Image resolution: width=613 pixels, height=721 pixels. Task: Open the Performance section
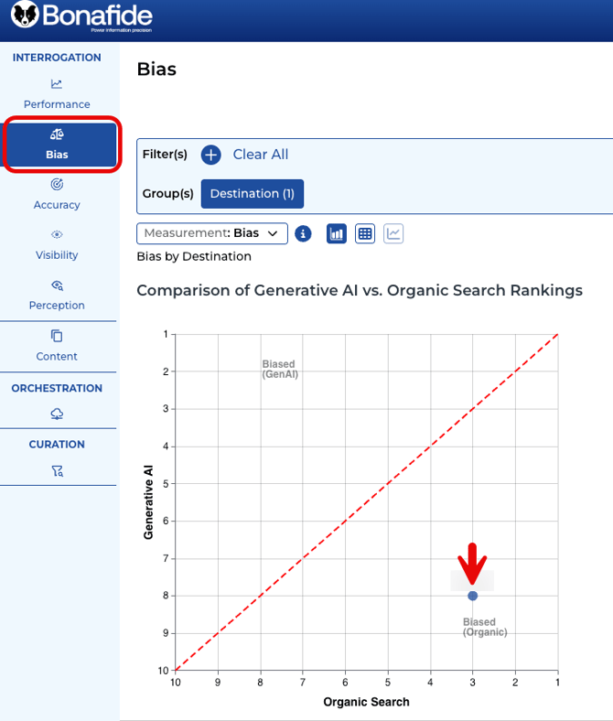click(x=57, y=94)
